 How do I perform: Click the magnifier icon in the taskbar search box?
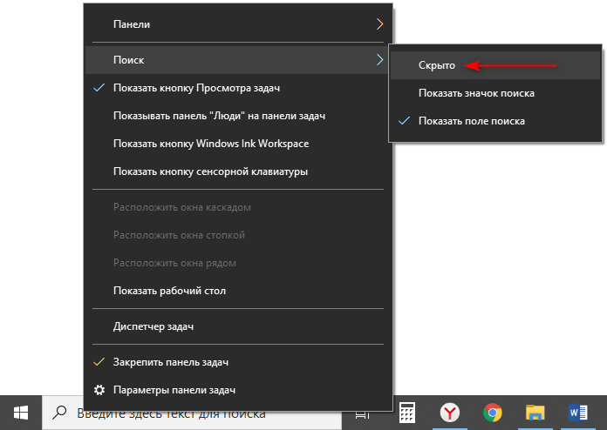pos(59,413)
